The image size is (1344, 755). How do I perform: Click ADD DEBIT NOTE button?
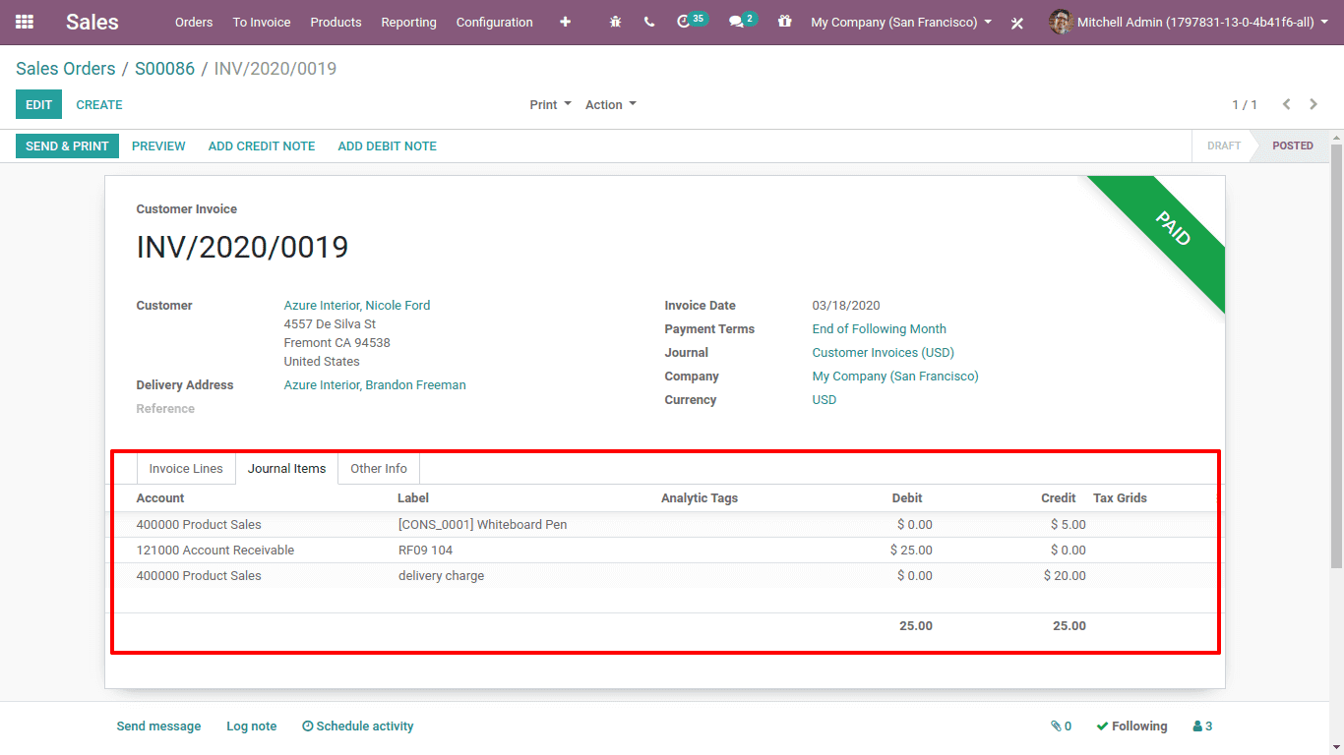click(x=387, y=146)
